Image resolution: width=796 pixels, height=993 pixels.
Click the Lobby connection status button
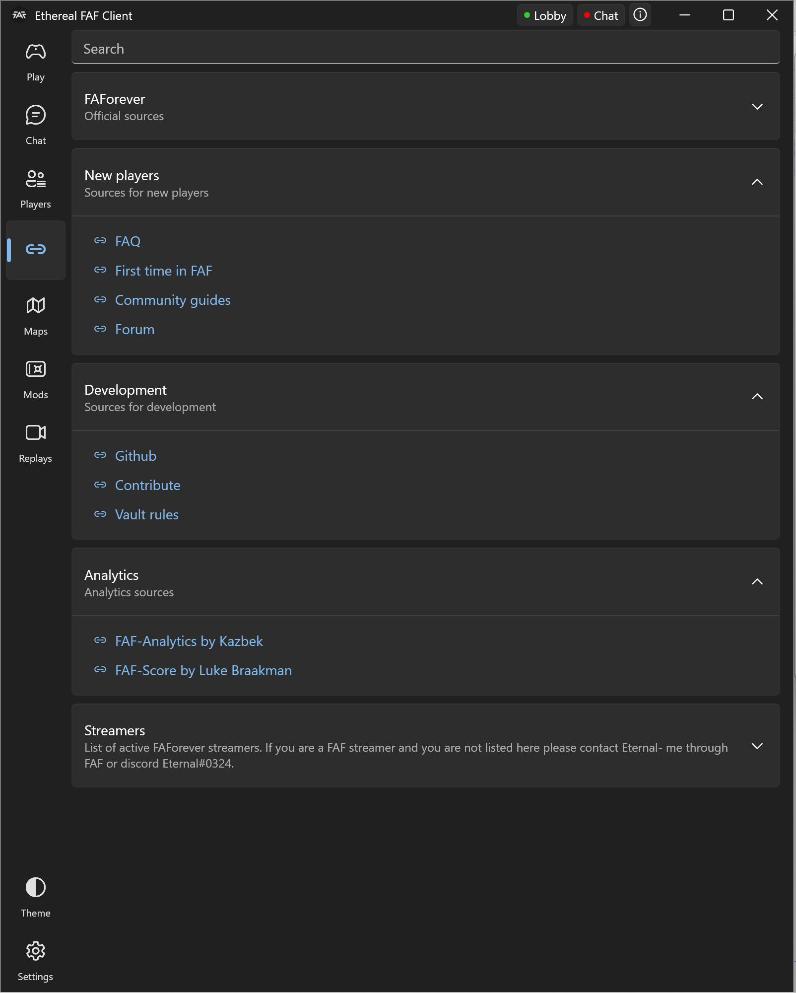click(545, 15)
